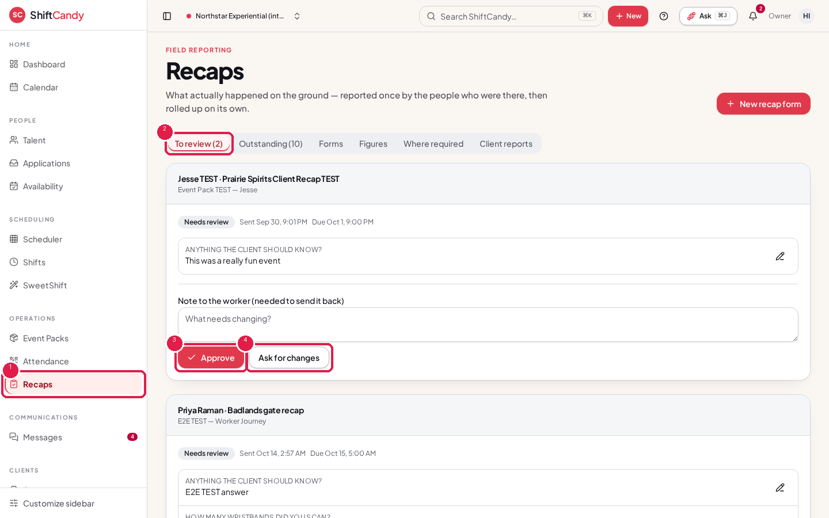Click Customize sidebar
829x518 pixels.
coord(73,504)
